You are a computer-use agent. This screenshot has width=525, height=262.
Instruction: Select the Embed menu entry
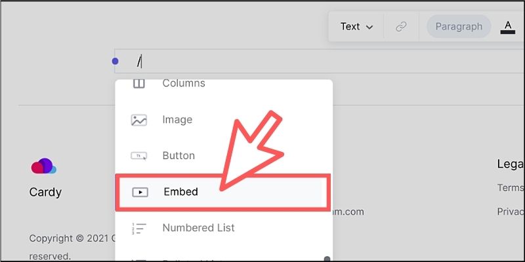180,192
